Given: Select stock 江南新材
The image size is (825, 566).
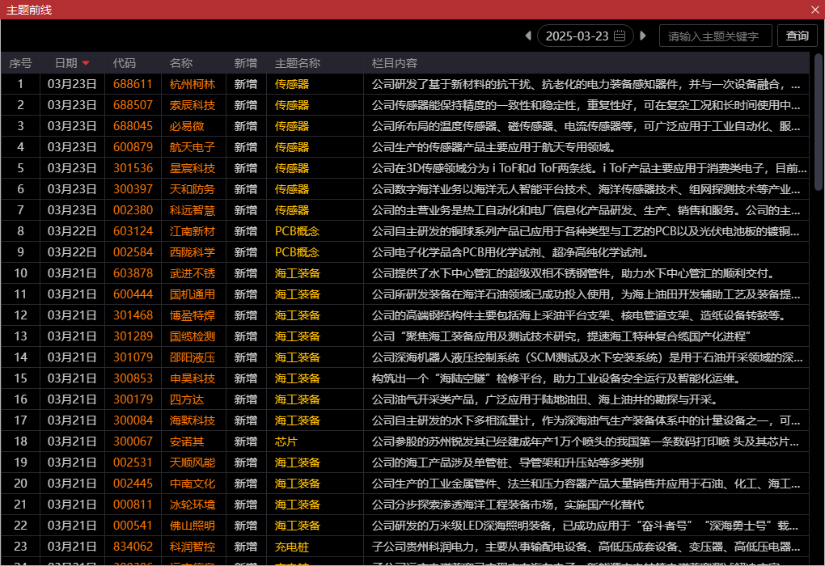Looking at the screenshot, I should (192, 231).
